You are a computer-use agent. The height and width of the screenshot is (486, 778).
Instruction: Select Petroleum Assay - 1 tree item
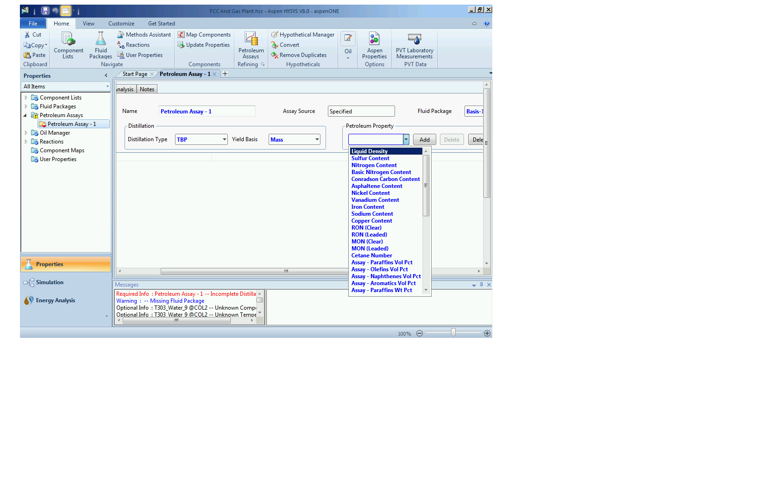click(74, 124)
